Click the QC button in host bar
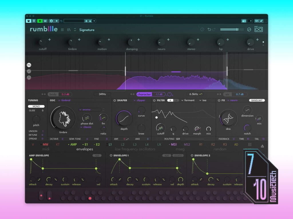This screenshot has height=219, width=293. click(257, 21)
